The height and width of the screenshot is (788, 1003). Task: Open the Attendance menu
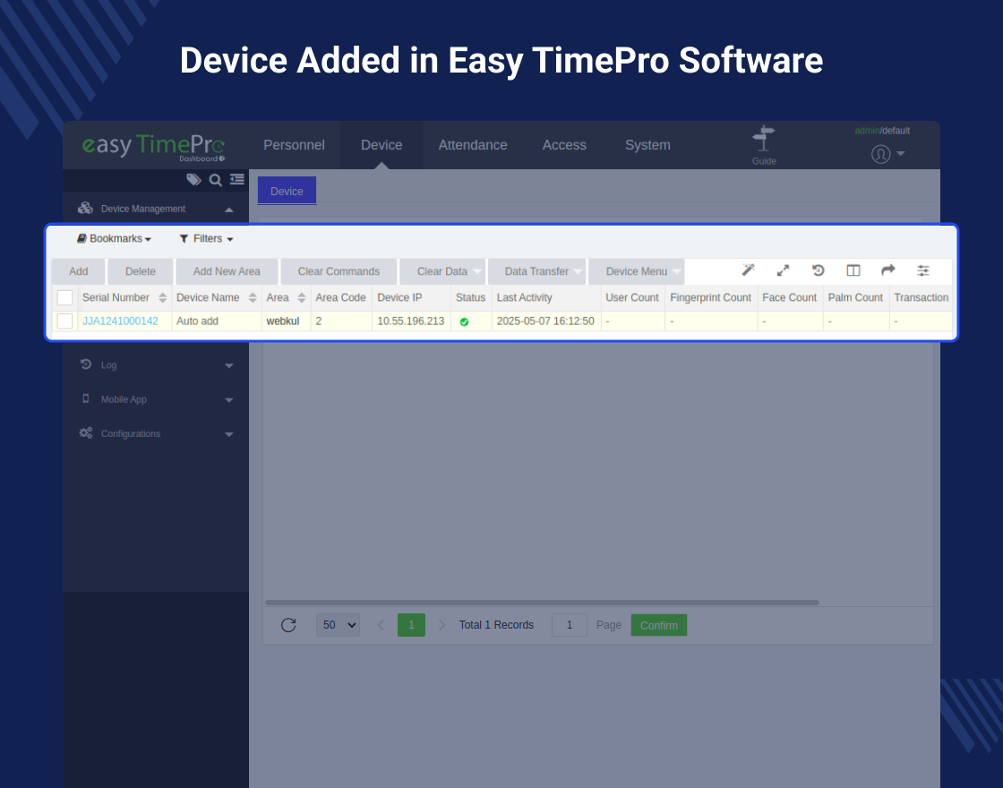[x=473, y=145]
